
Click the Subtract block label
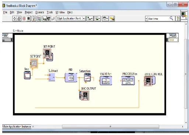click(x=53, y=71)
